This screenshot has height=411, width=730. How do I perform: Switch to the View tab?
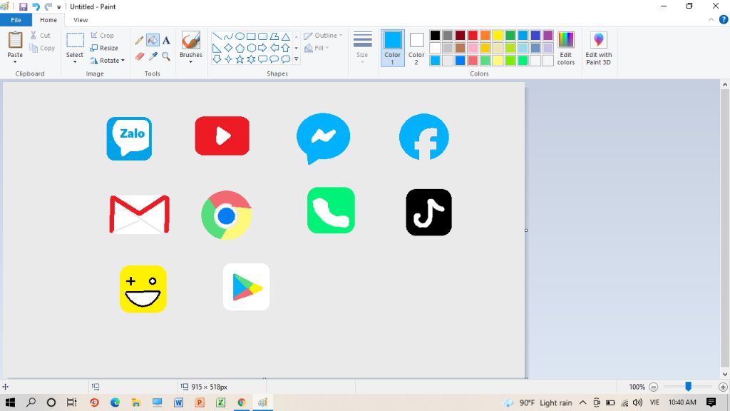pos(81,20)
